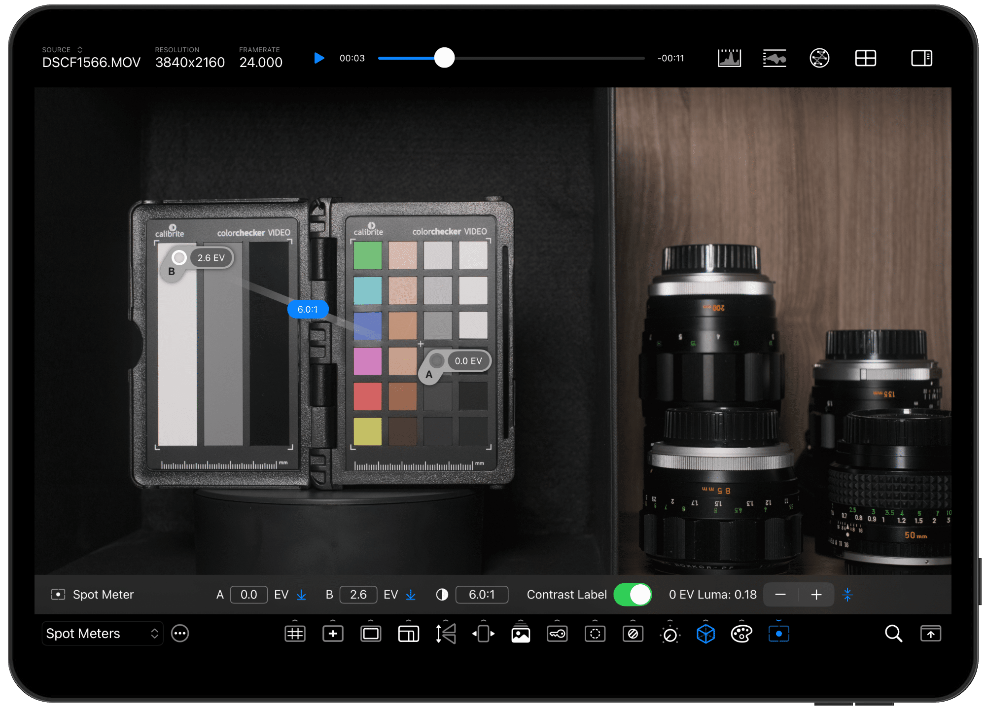Open the waveform scope
Screen dimensions: 986x710
coord(775,58)
